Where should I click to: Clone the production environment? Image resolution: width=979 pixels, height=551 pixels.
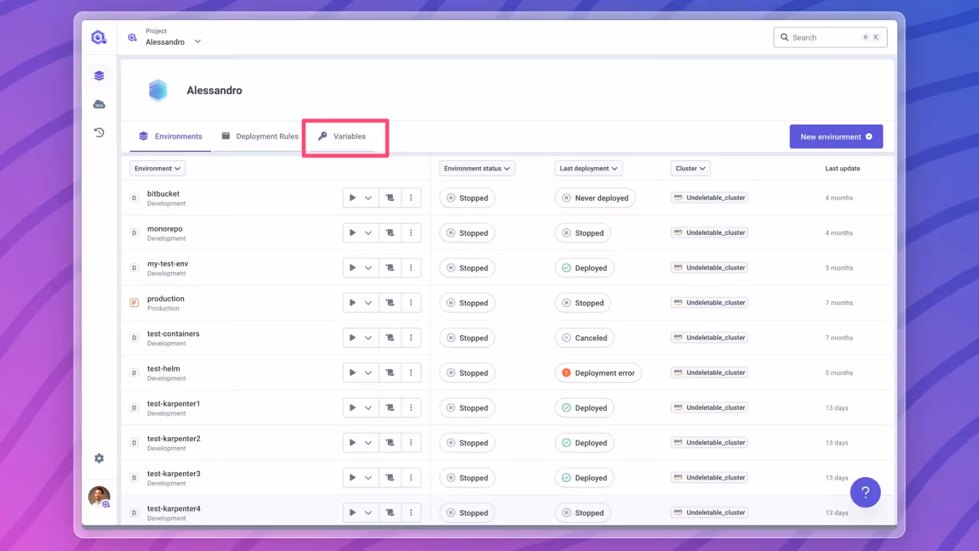390,303
